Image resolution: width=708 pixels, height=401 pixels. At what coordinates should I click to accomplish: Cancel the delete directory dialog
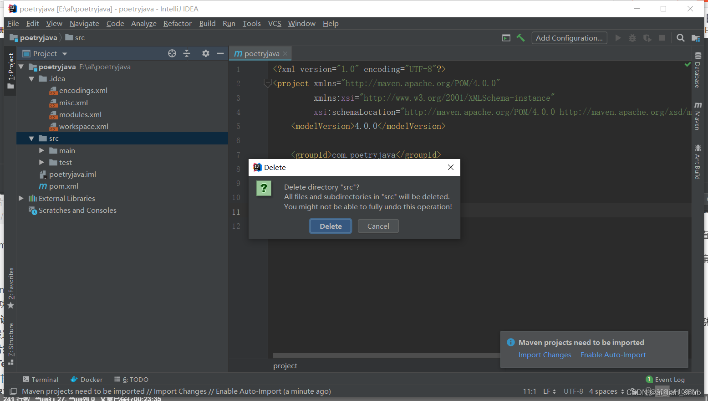[378, 226]
